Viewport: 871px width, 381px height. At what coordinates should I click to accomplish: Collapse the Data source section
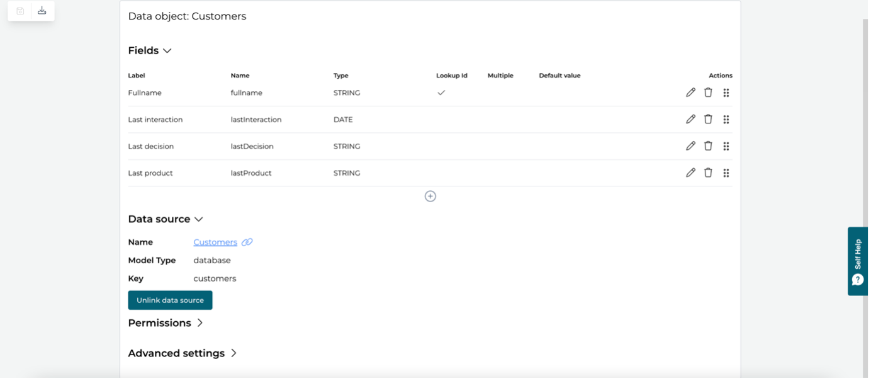(x=199, y=219)
